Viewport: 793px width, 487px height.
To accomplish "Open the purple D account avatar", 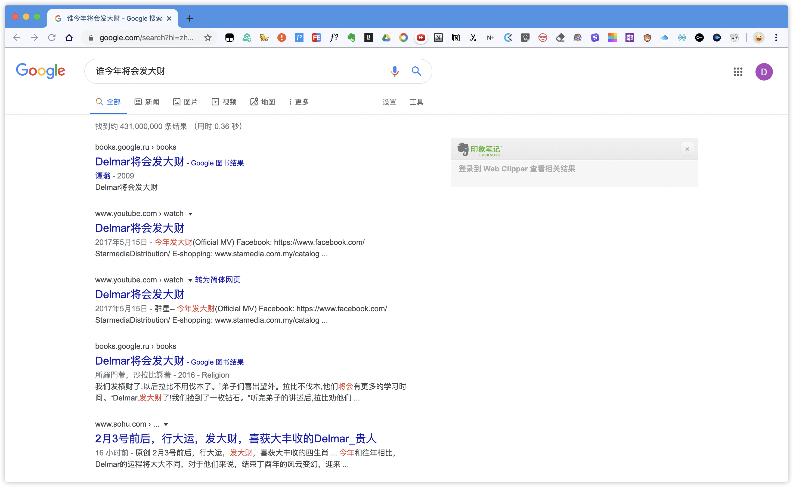I will pyautogui.click(x=764, y=72).
